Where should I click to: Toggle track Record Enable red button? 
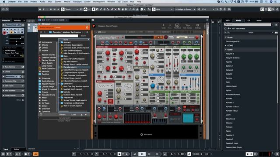[x=4, y=33]
